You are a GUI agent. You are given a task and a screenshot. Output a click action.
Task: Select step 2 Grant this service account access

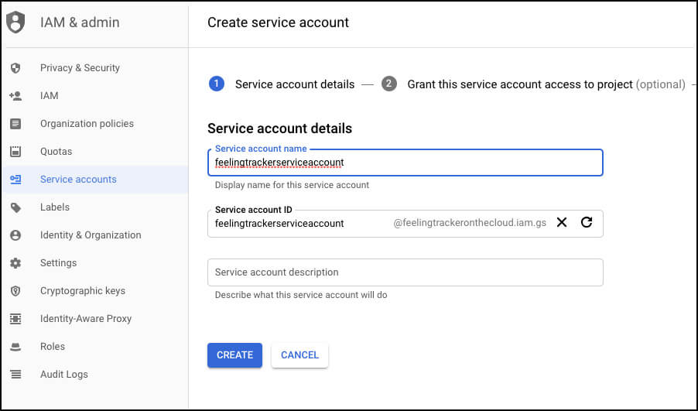click(533, 84)
